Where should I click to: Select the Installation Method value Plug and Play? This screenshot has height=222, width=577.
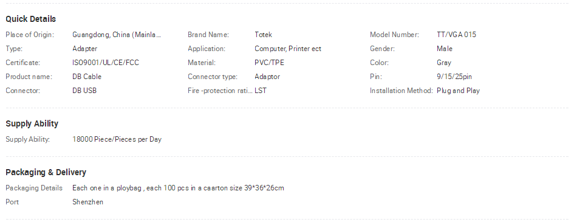[x=458, y=91]
